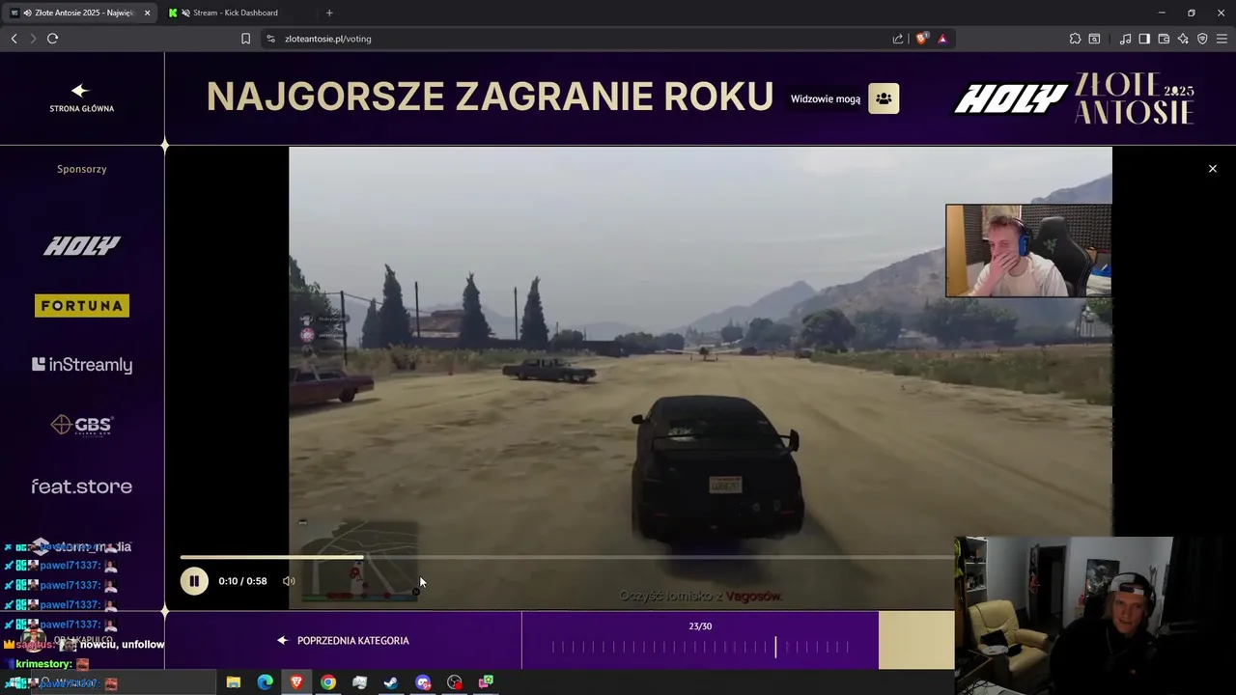1236x695 pixels.
Task: Open the Brave VPN shield icon
Action: click(x=1202, y=39)
